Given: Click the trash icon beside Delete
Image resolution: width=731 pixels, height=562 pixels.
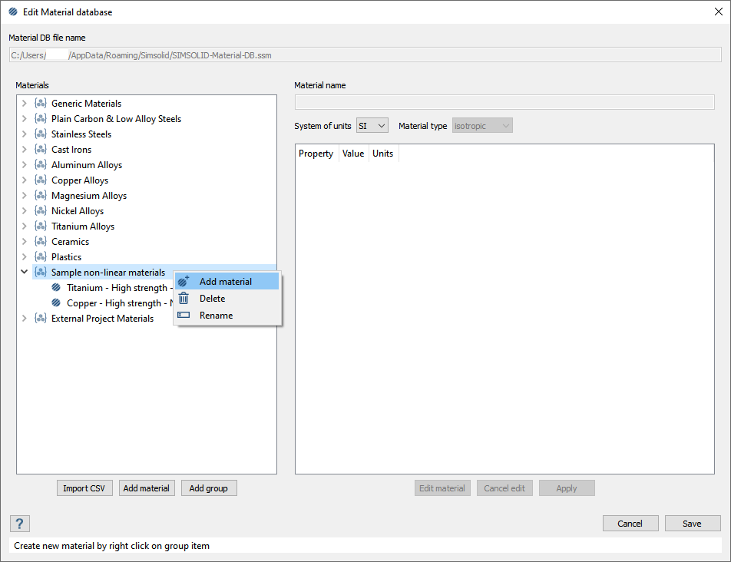Looking at the screenshot, I should 184,299.
